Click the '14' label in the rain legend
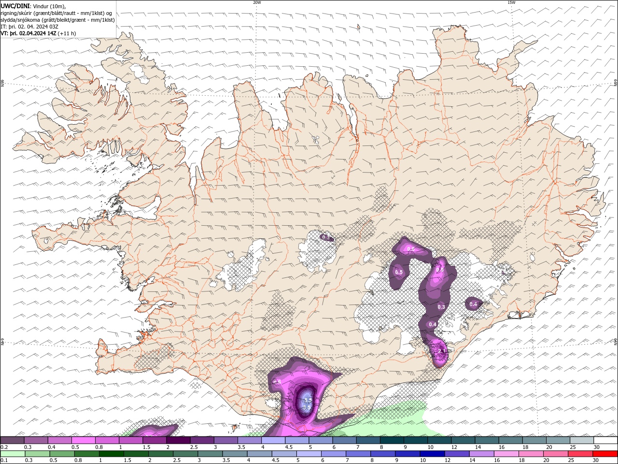Image resolution: width=618 pixels, height=464 pixels. [472, 461]
